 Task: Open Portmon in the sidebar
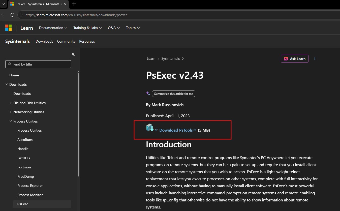[x=24, y=167]
